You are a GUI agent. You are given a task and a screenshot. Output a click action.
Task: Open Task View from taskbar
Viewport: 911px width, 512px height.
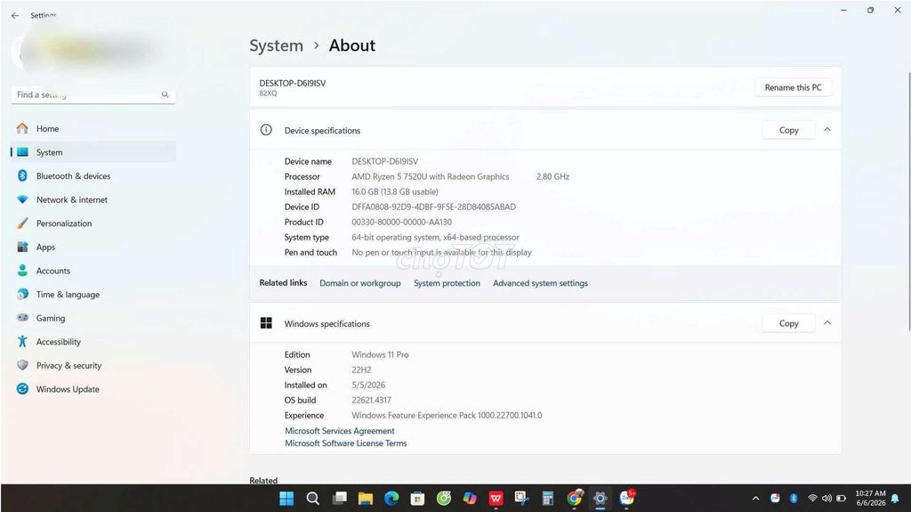[x=339, y=499]
